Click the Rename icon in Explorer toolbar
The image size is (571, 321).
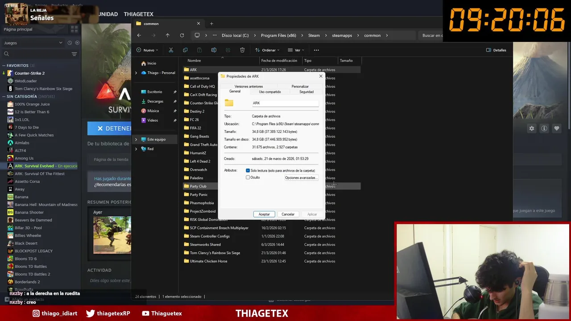point(214,50)
